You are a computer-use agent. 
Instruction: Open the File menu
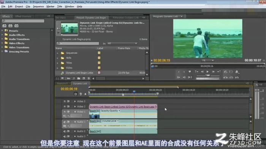coord(3,6)
